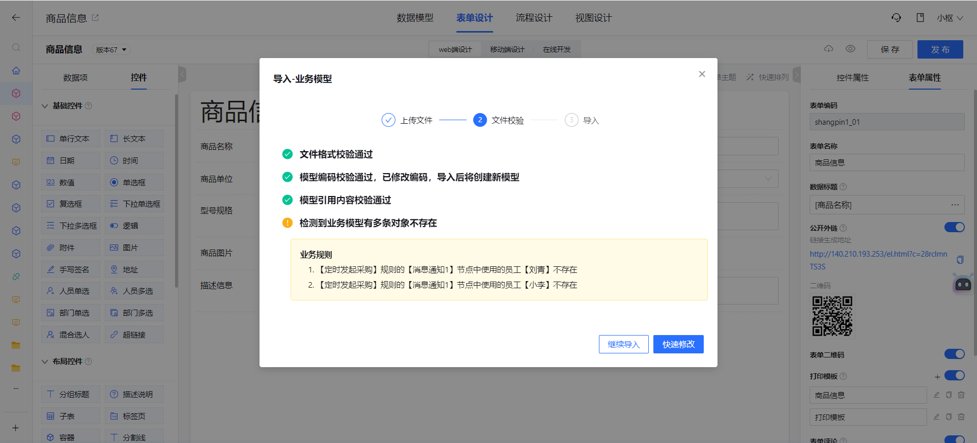Switch to the 视图设计 tab
Viewport: 977px width, 443px height.
click(593, 18)
